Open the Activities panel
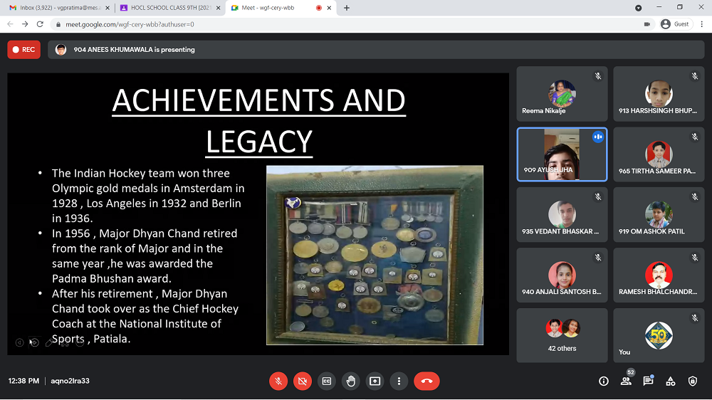The image size is (712, 400). coord(670,381)
